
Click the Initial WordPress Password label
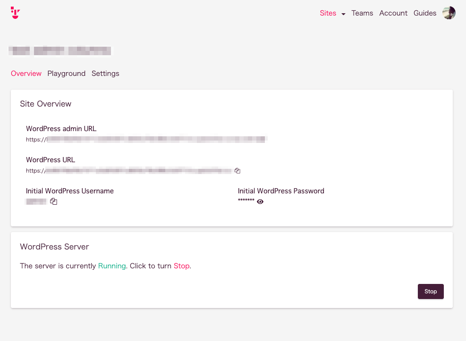[x=281, y=191]
